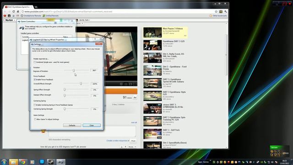Open DiRT 3 Gymkhana Spin Training PC G25 video

pyautogui.click(x=174, y=118)
